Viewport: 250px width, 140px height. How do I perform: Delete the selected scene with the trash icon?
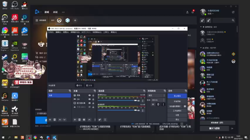[x=54, y=120]
